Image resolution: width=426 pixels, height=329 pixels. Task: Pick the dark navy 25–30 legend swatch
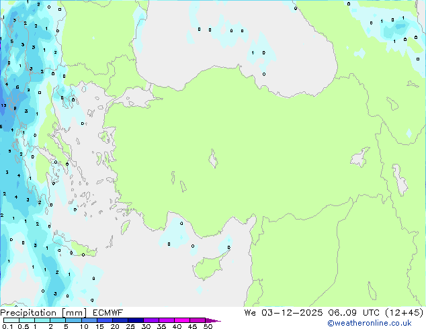tap(136, 320)
